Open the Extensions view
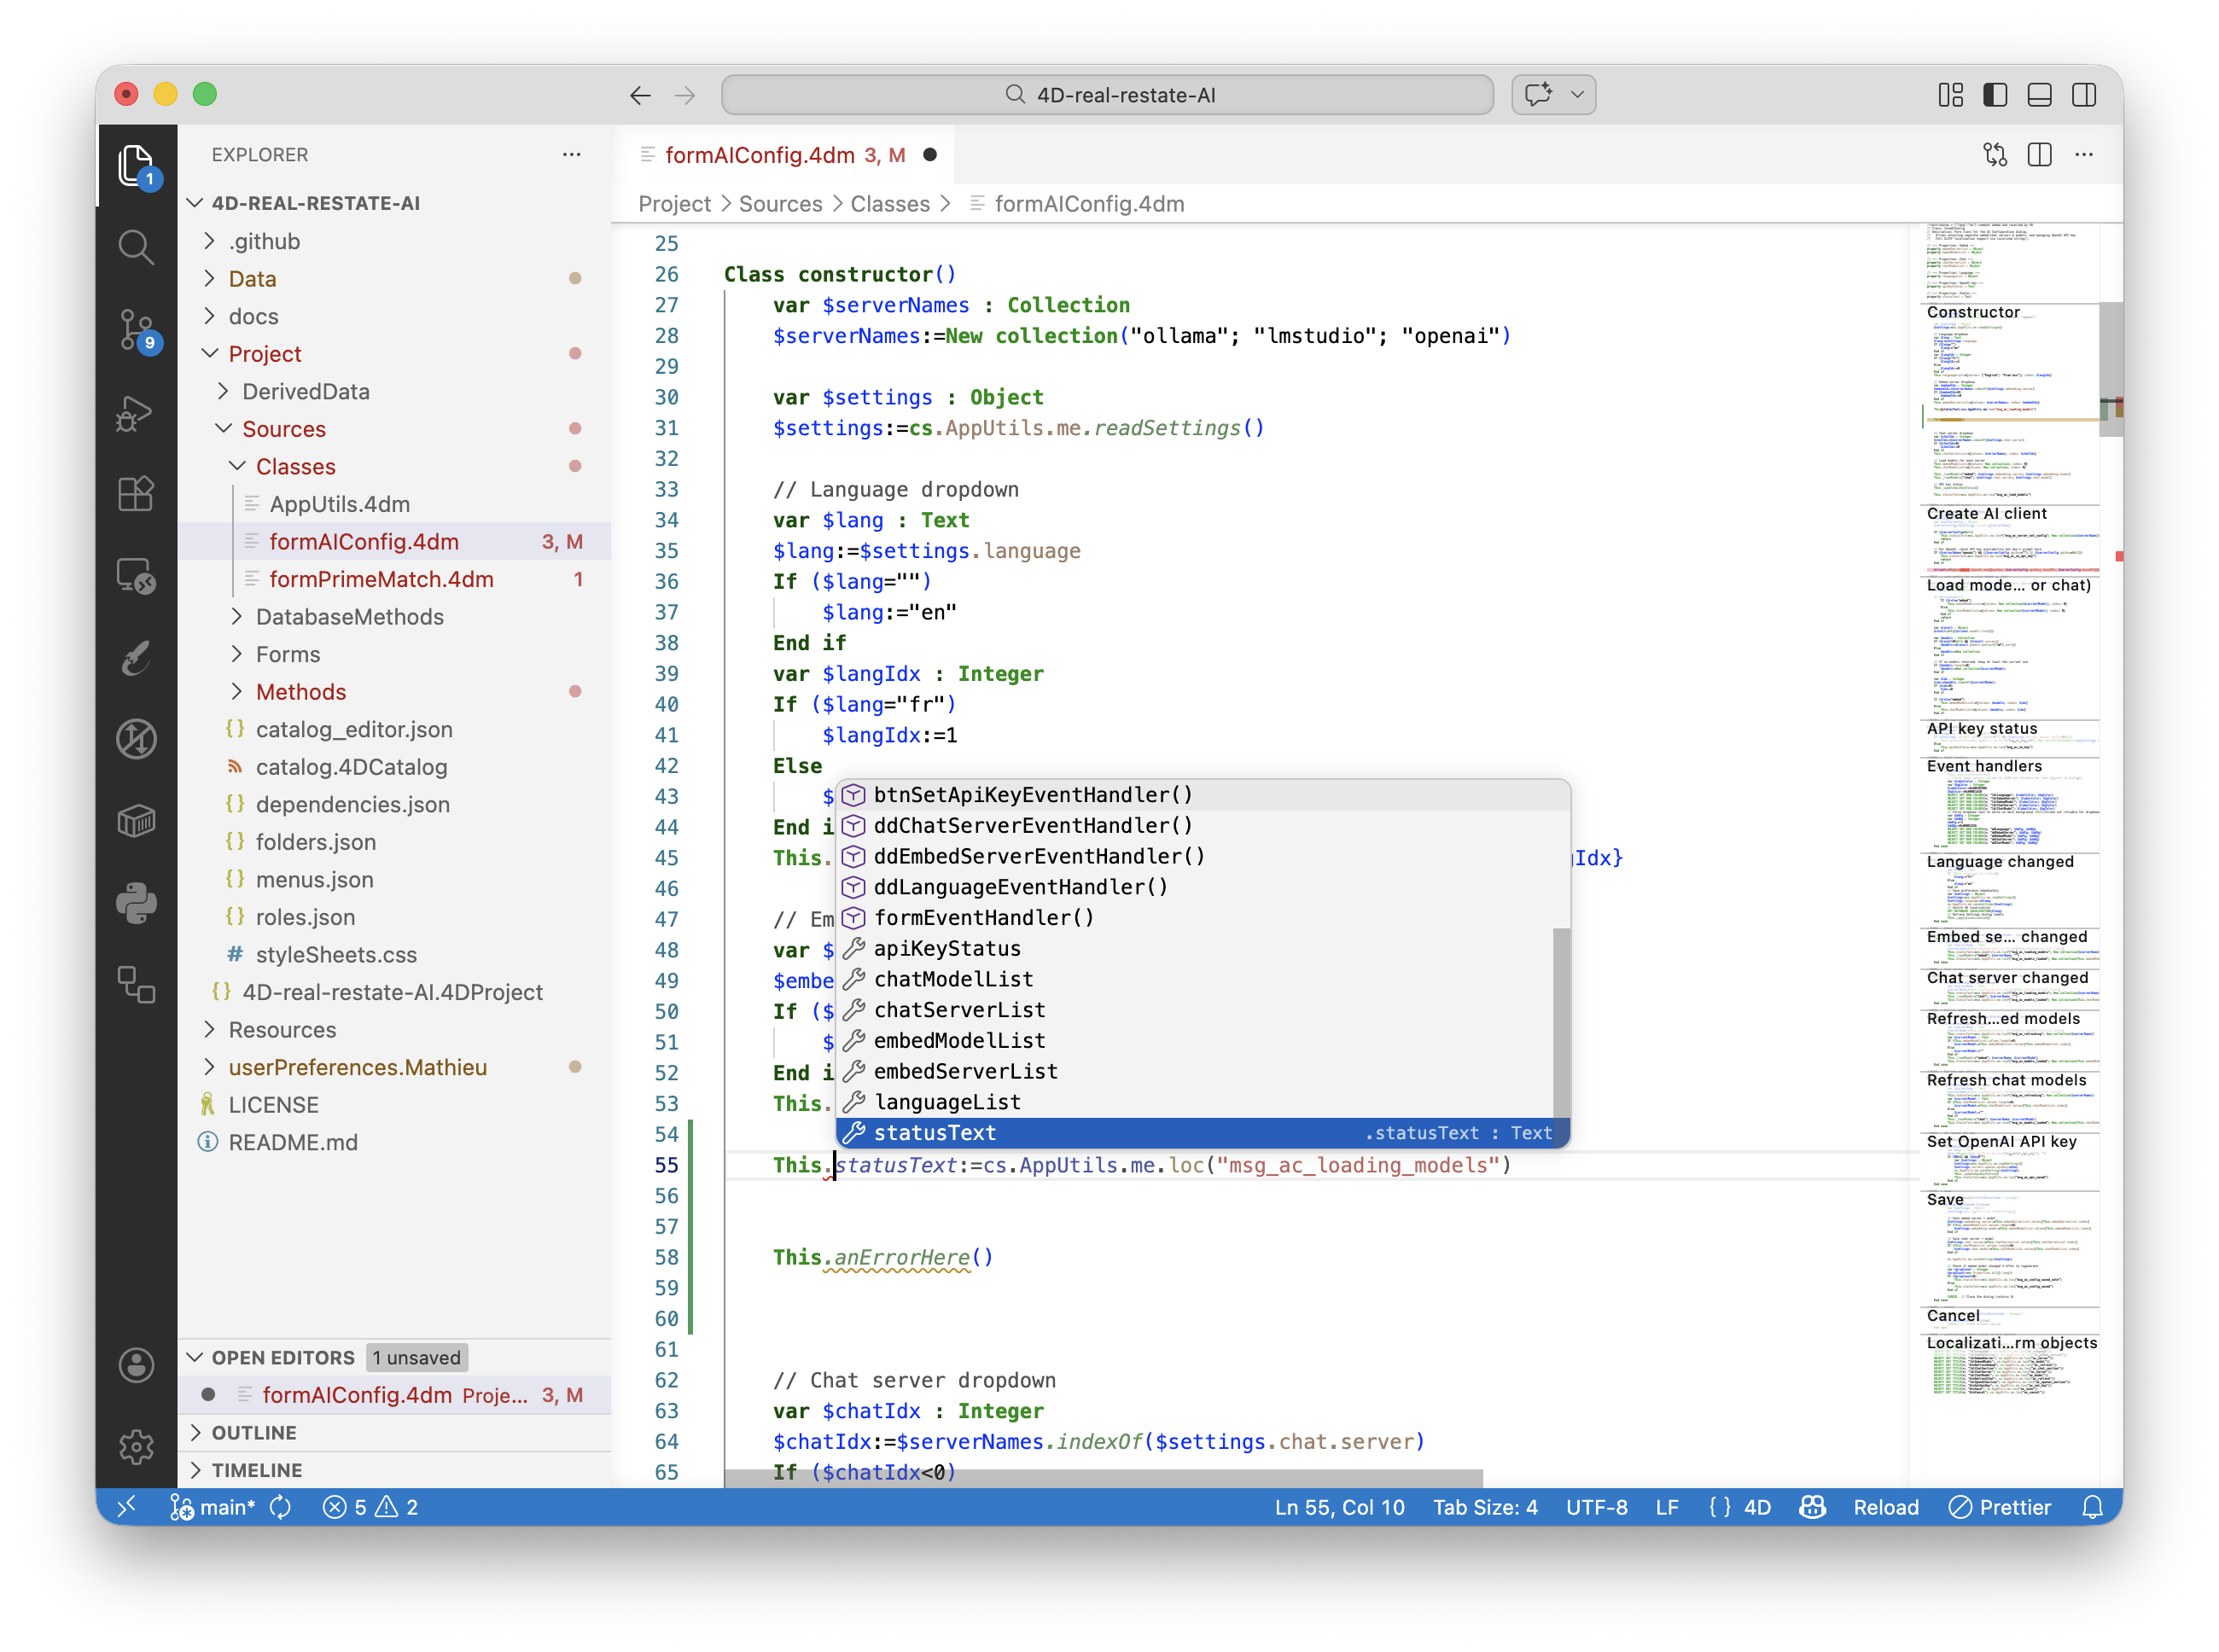 (x=136, y=494)
